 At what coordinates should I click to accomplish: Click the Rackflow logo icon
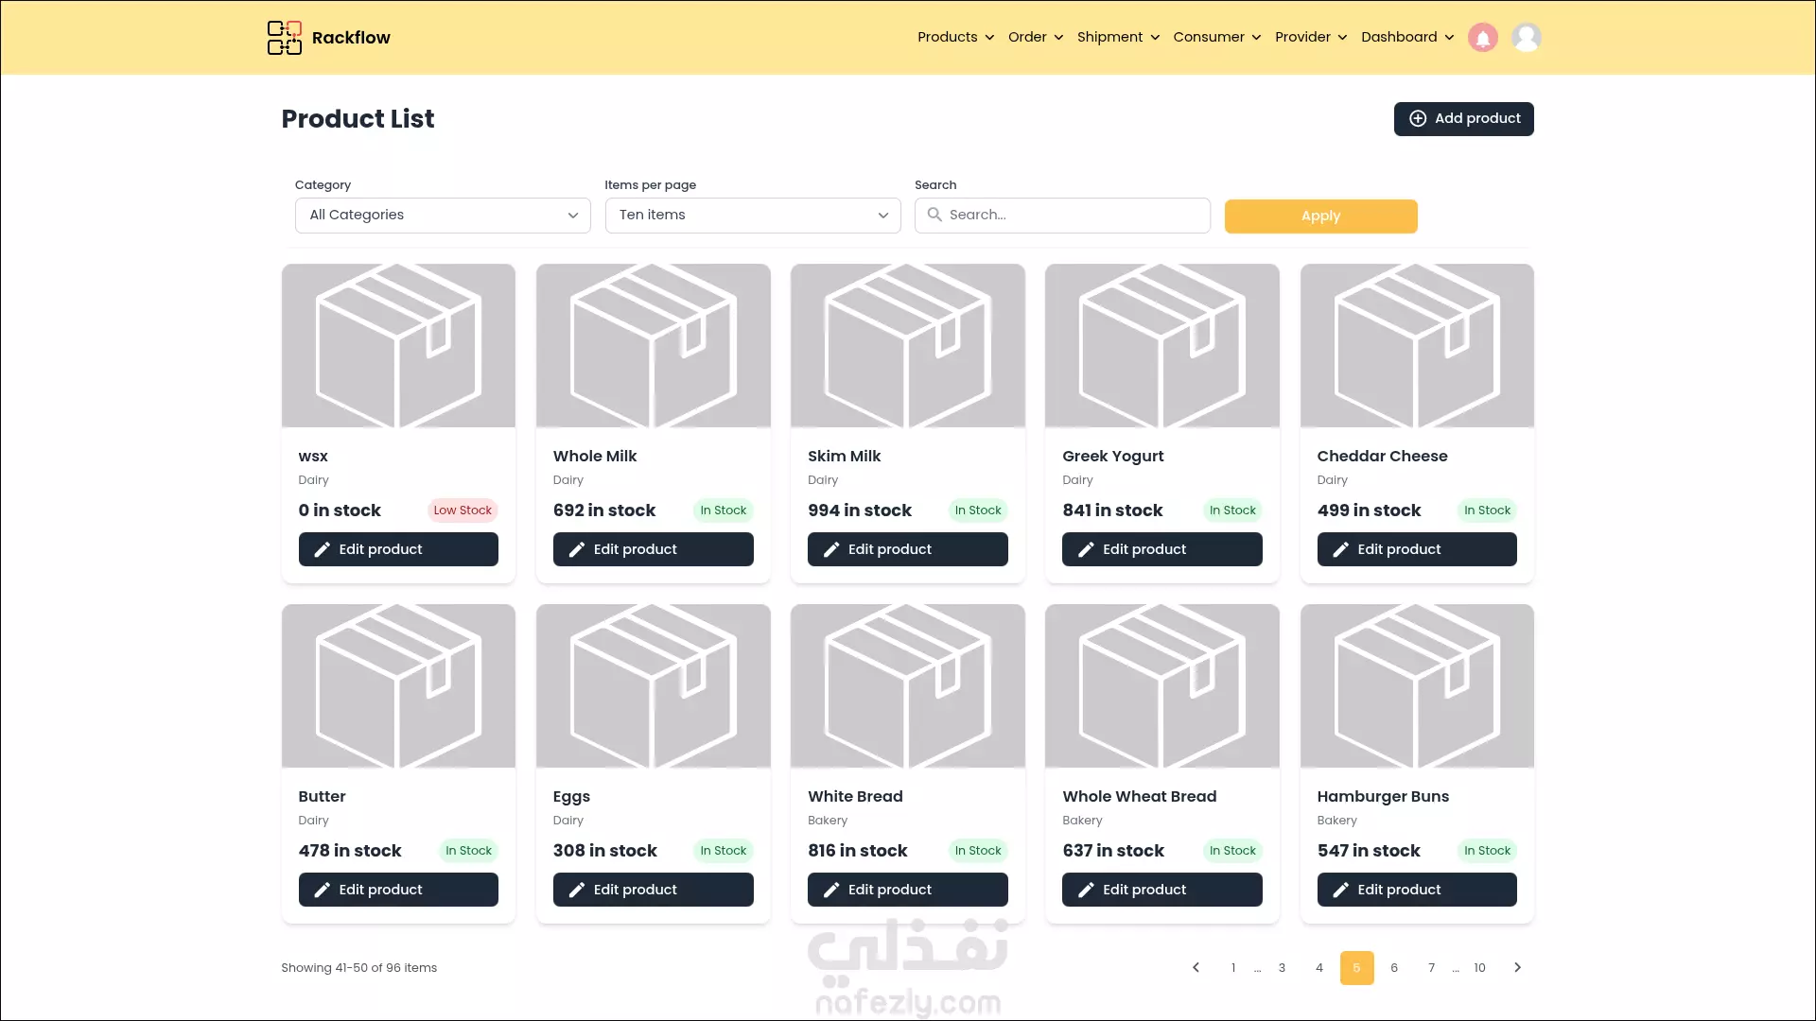pos(284,38)
